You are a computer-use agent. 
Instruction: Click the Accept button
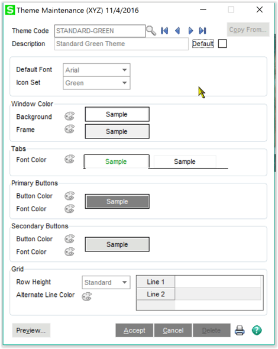point(134,330)
